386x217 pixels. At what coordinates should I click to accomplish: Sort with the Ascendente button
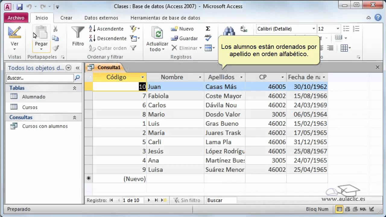[x=106, y=29]
